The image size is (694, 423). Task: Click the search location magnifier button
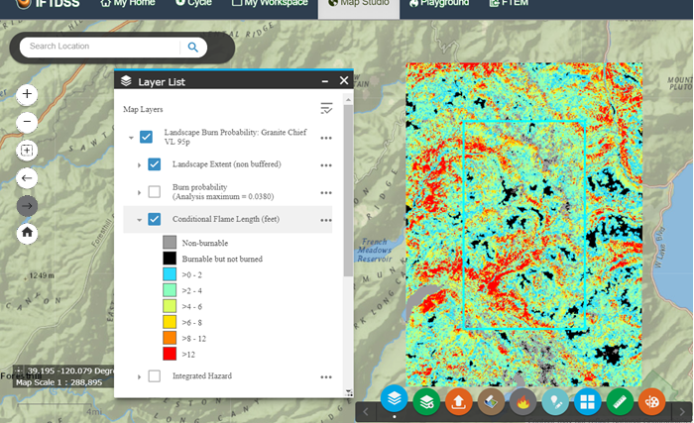193,47
